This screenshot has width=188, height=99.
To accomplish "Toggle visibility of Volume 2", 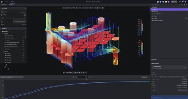I will tap(23, 58).
